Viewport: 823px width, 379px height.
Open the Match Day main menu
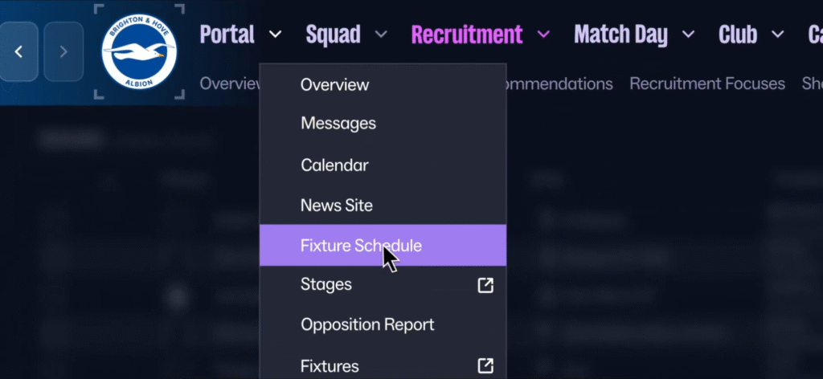pos(621,35)
